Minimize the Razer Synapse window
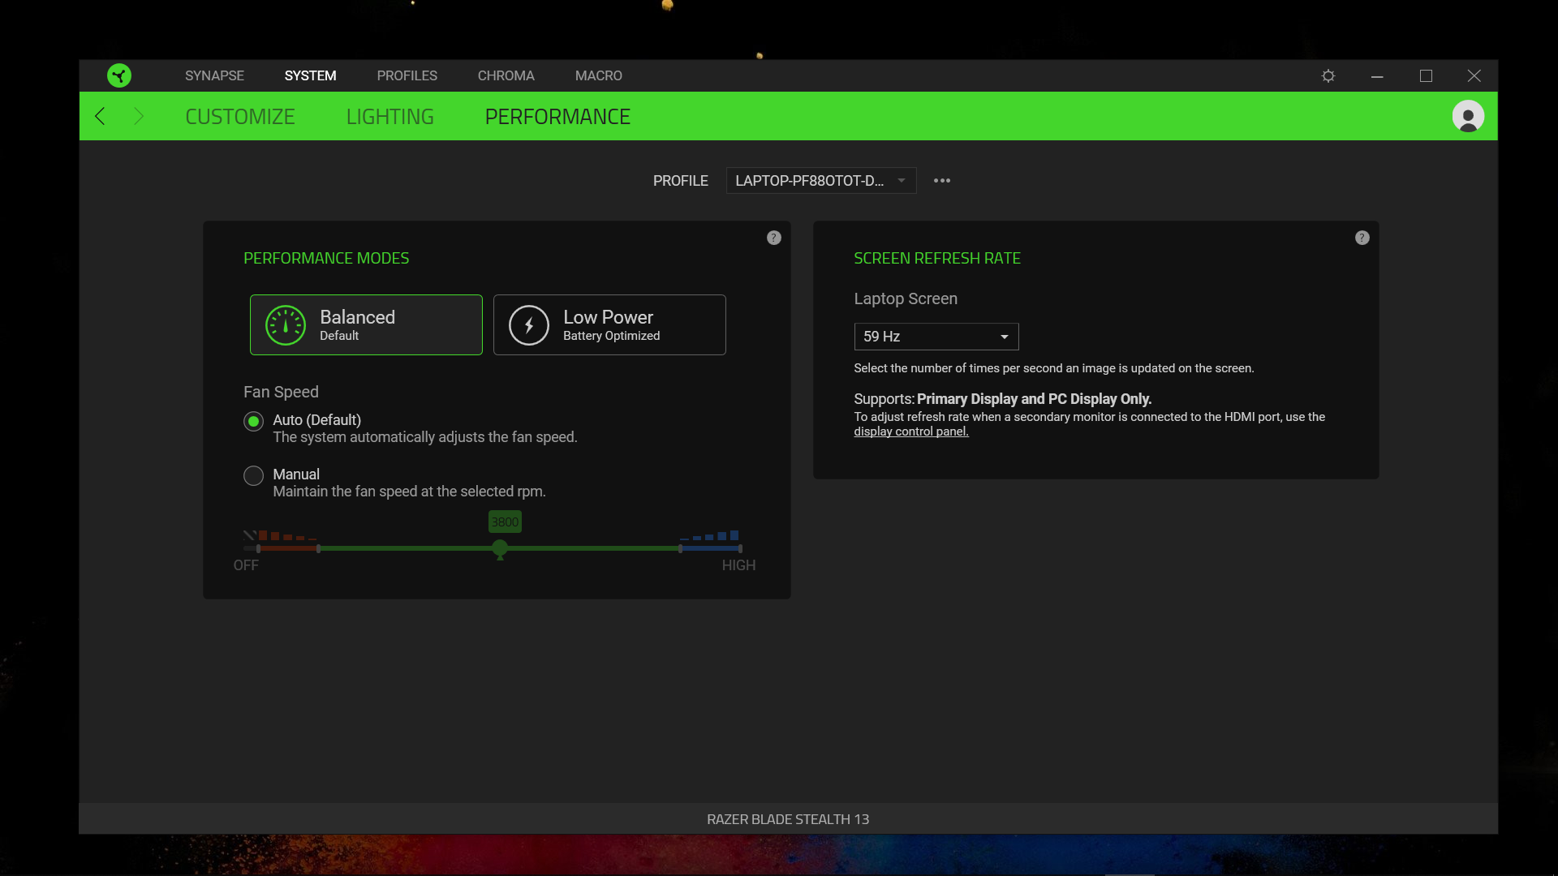 pos(1377,75)
